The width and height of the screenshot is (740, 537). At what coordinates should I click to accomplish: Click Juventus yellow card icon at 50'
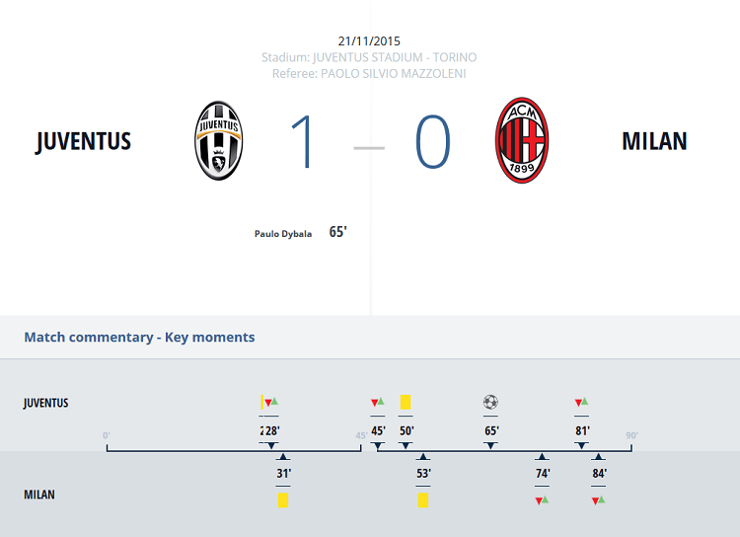point(406,402)
